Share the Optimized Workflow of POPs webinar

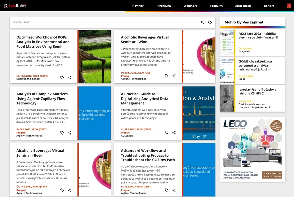(70, 77)
